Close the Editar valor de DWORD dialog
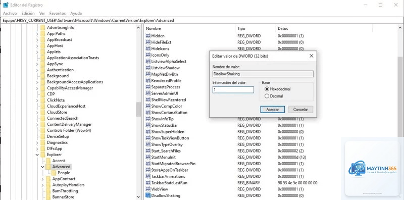Image resolution: width=404 pixels, height=200 pixels. (311, 56)
